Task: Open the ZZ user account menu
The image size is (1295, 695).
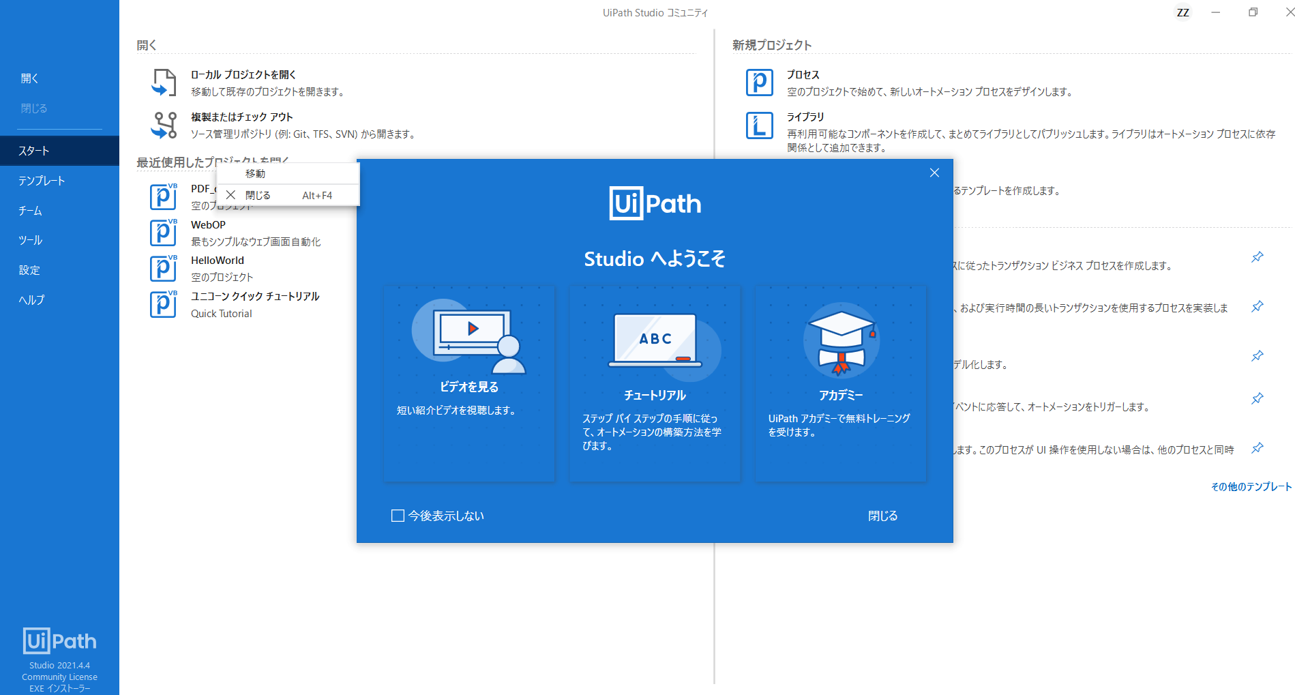Action: pyautogui.click(x=1182, y=12)
